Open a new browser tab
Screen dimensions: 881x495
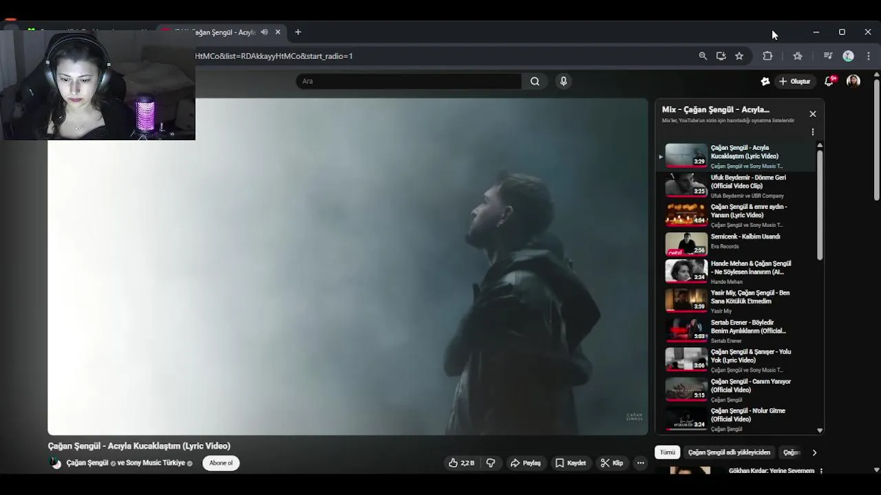tap(298, 32)
